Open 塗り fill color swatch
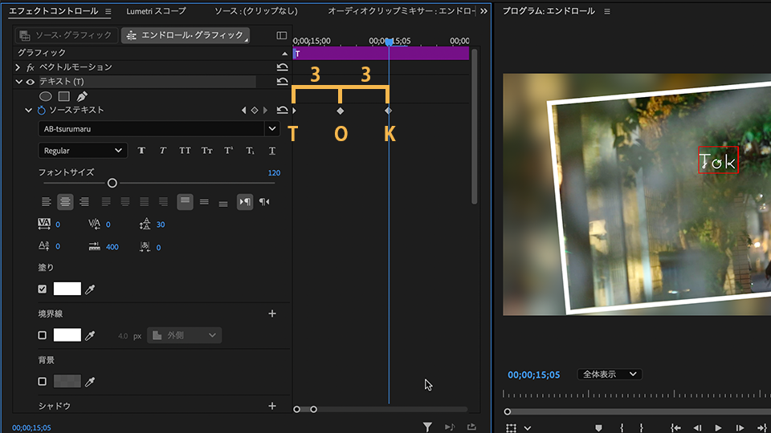This screenshot has height=433, width=771. 67,289
